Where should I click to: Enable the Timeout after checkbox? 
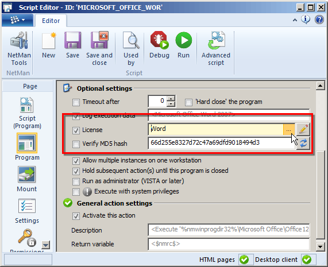(76, 102)
